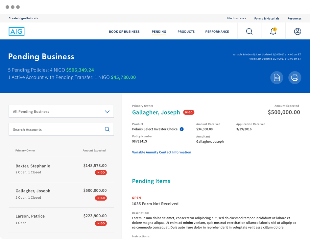Screen dimensions: 310x239
Task: Open Variable Annuity Contact Information link
Action: (x=161, y=152)
